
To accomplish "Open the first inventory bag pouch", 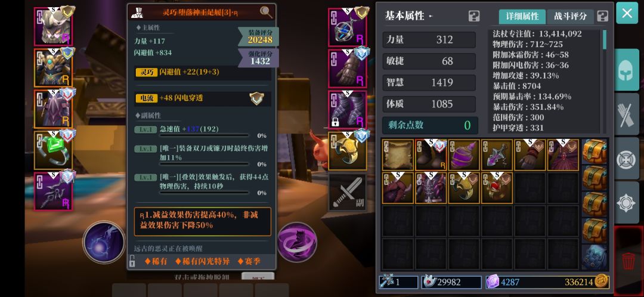I will pos(594,151).
